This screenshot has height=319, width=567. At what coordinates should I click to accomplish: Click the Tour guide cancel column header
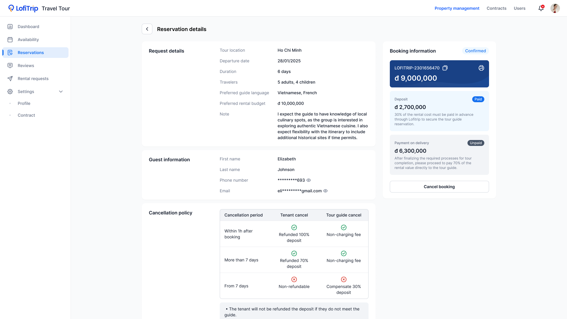tap(344, 215)
